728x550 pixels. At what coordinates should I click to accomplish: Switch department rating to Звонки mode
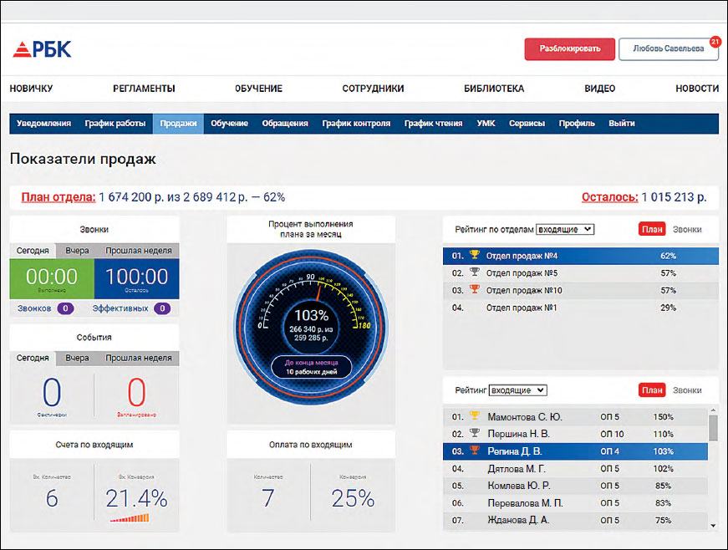tap(687, 229)
